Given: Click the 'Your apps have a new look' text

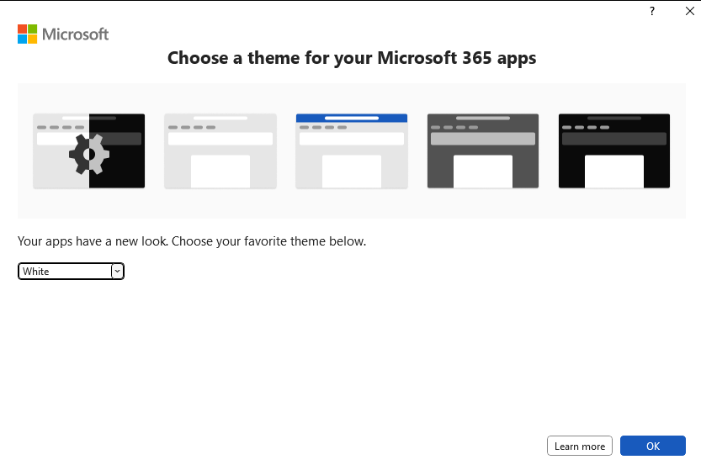Looking at the screenshot, I should [192, 241].
